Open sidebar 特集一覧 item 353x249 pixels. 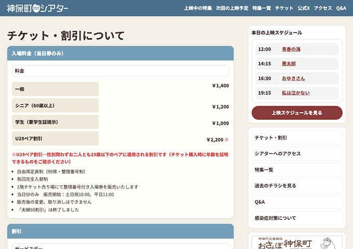tap(297, 170)
